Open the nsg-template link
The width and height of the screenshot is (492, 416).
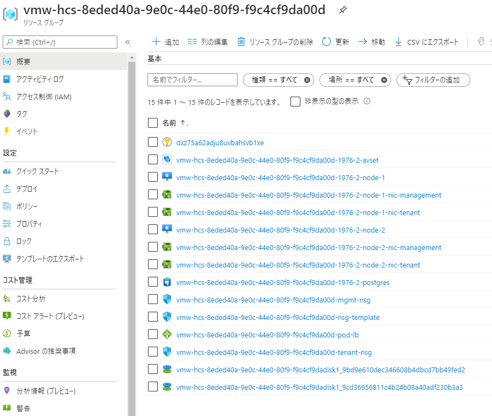278,318
